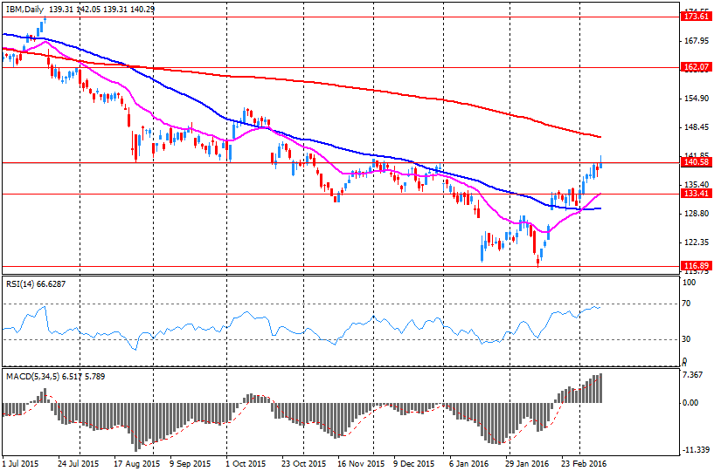Click the 122.35 price axis value
714x471 pixels.
(x=697, y=242)
